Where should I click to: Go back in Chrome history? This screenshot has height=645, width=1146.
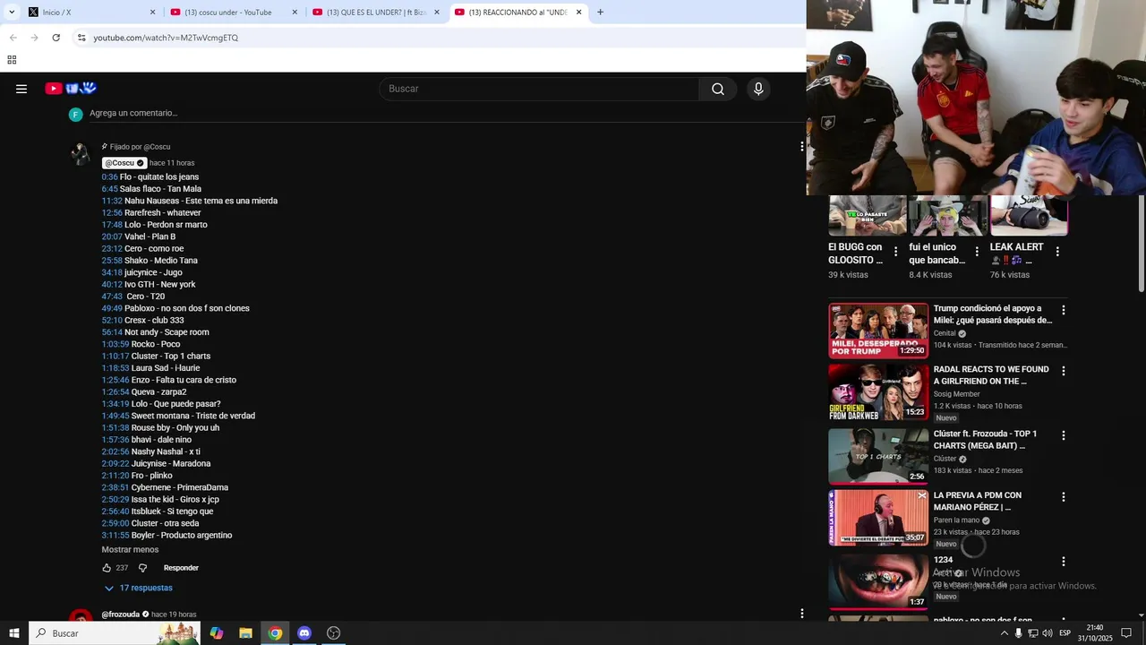click(13, 38)
